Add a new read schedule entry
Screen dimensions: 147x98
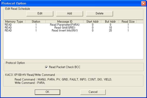click(69, 13)
